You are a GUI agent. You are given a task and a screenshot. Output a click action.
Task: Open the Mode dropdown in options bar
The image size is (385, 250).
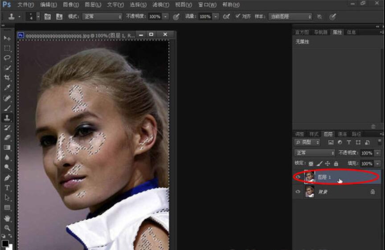click(x=102, y=16)
